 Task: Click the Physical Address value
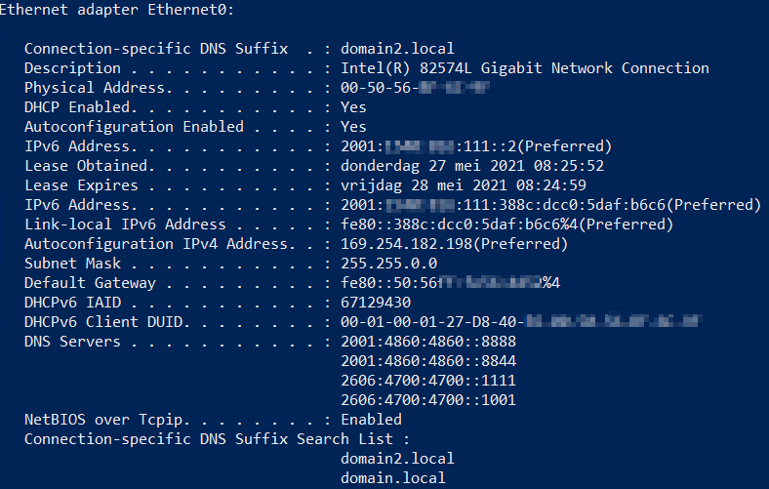[414, 88]
